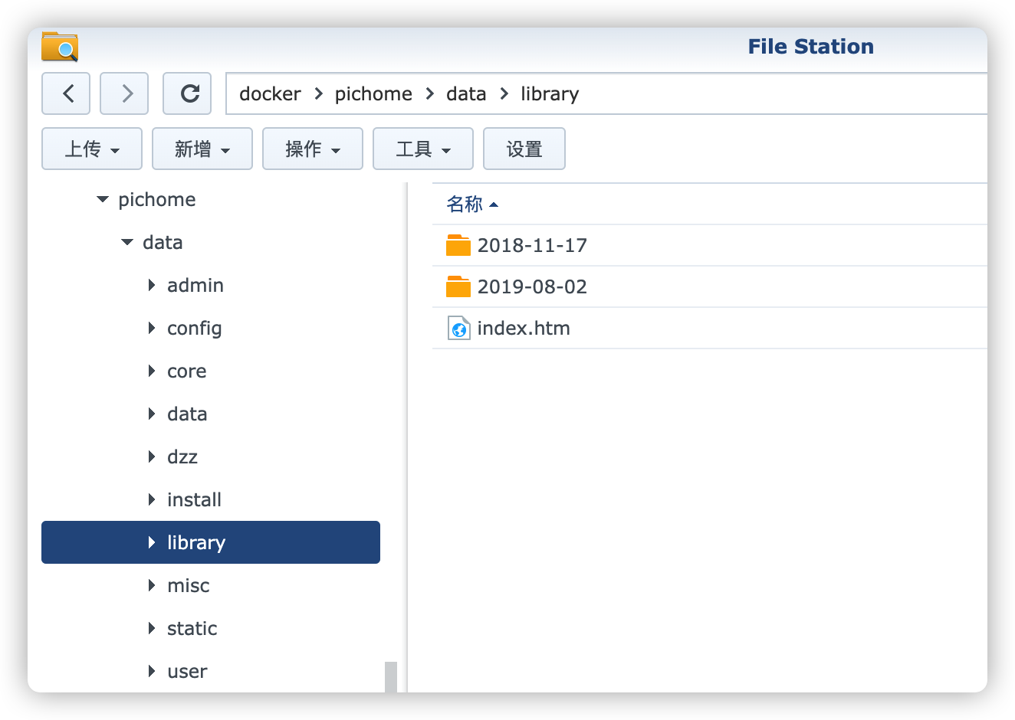Expand the library folder in sidebar
Viewport: 1015px width, 720px height.
point(151,542)
